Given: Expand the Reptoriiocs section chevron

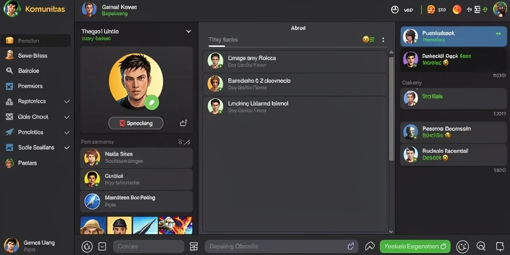Looking at the screenshot, I should tap(67, 102).
